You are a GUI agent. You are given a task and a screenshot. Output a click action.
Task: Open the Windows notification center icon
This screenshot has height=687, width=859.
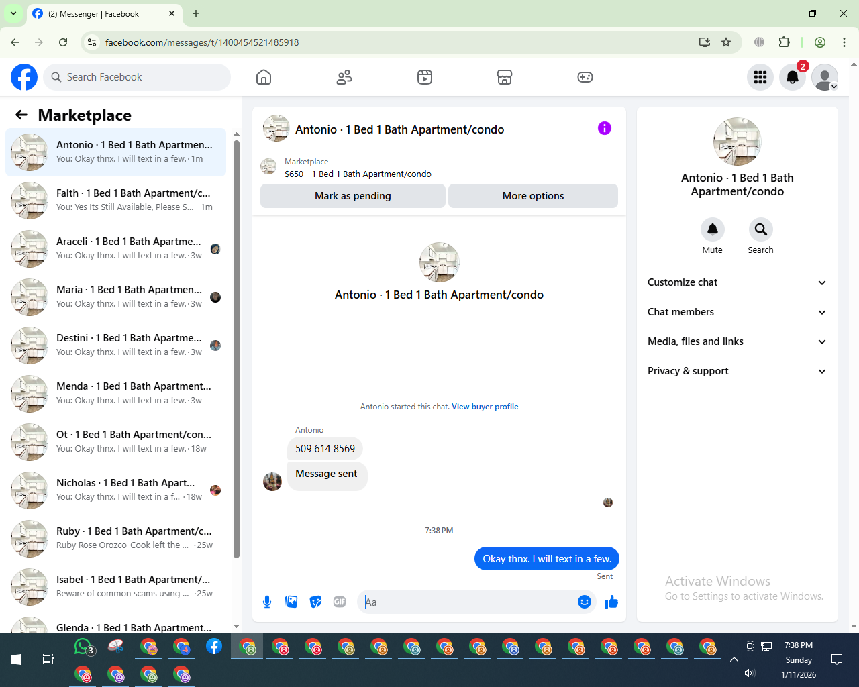click(x=837, y=659)
